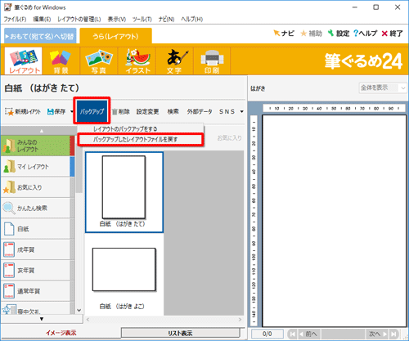Screen dimensions: 409x341
Task: Open the ?ヘルプ help button
Action: (365, 34)
